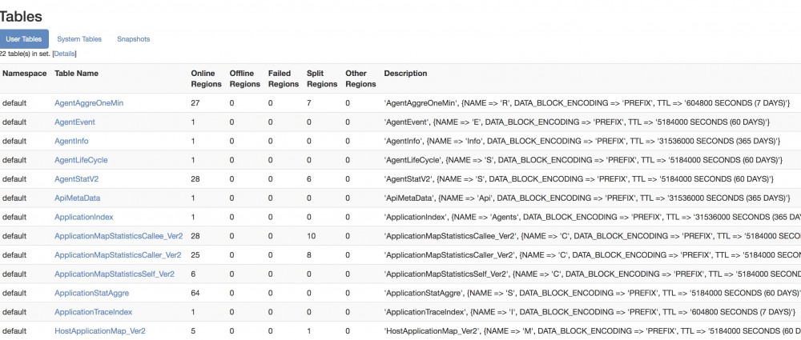Select the Snapshots tab

(133, 39)
